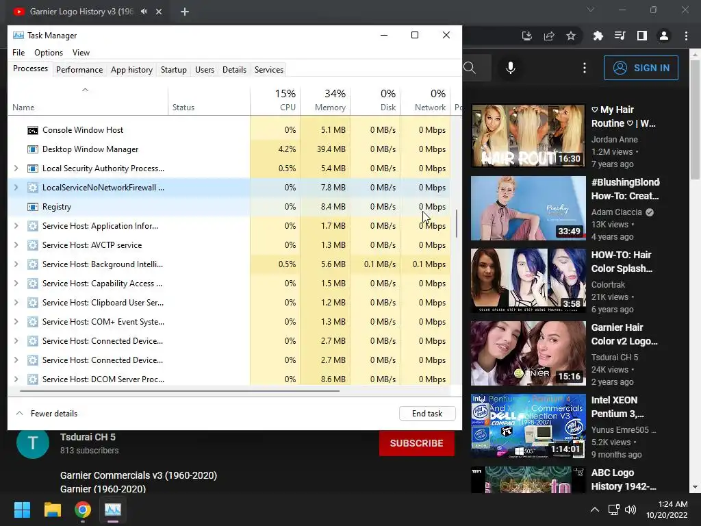Image resolution: width=701 pixels, height=526 pixels.
Task: Toggle the Chrome side panel icon
Action: tap(642, 36)
